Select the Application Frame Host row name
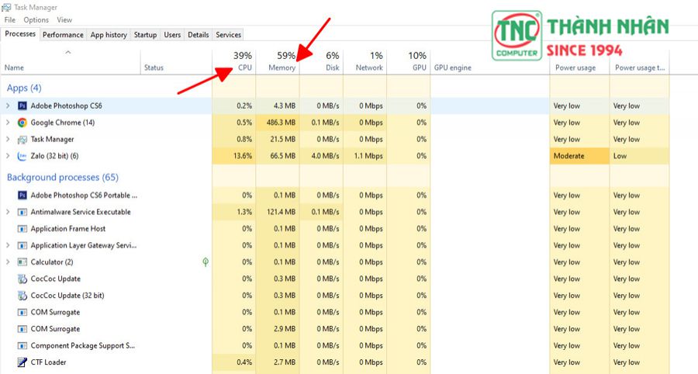This screenshot has height=374, width=698. pos(68,229)
